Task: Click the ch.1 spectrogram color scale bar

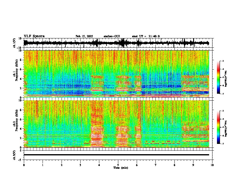Action: pos(218,77)
